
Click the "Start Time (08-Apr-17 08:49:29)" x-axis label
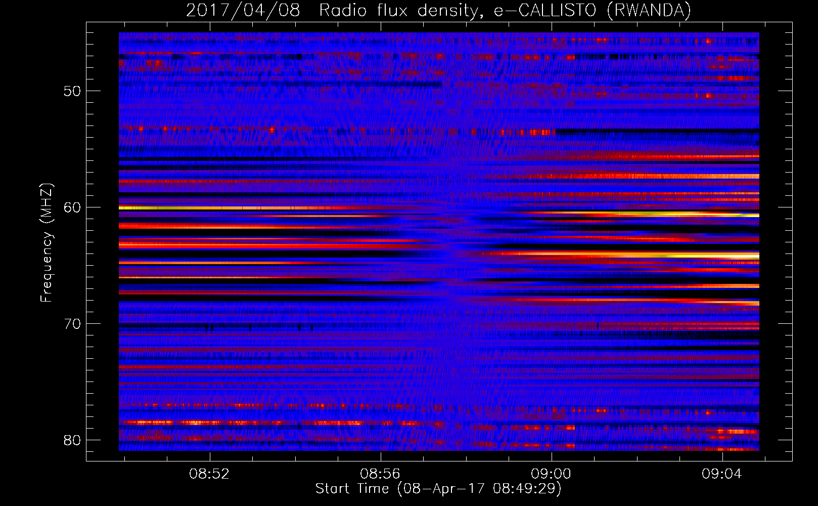pos(438,489)
